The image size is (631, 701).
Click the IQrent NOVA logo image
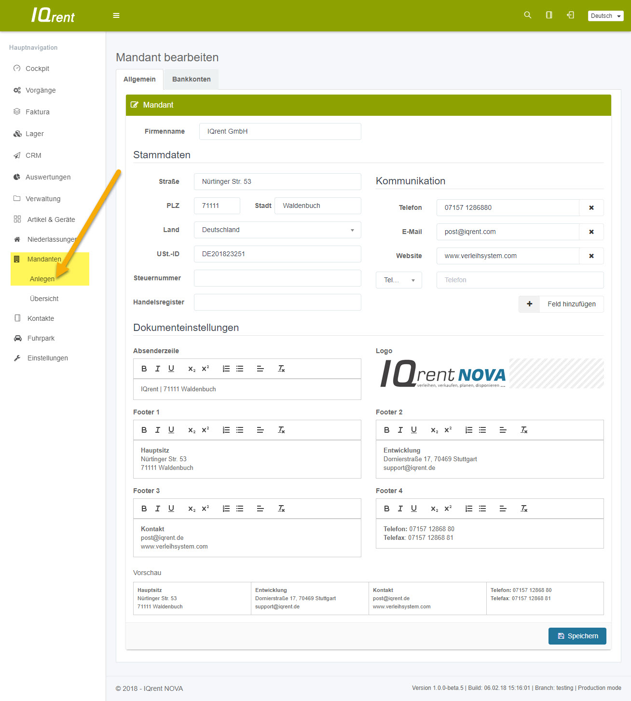pos(443,373)
